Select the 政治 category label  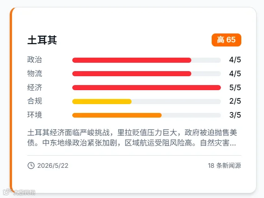[35, 59]
